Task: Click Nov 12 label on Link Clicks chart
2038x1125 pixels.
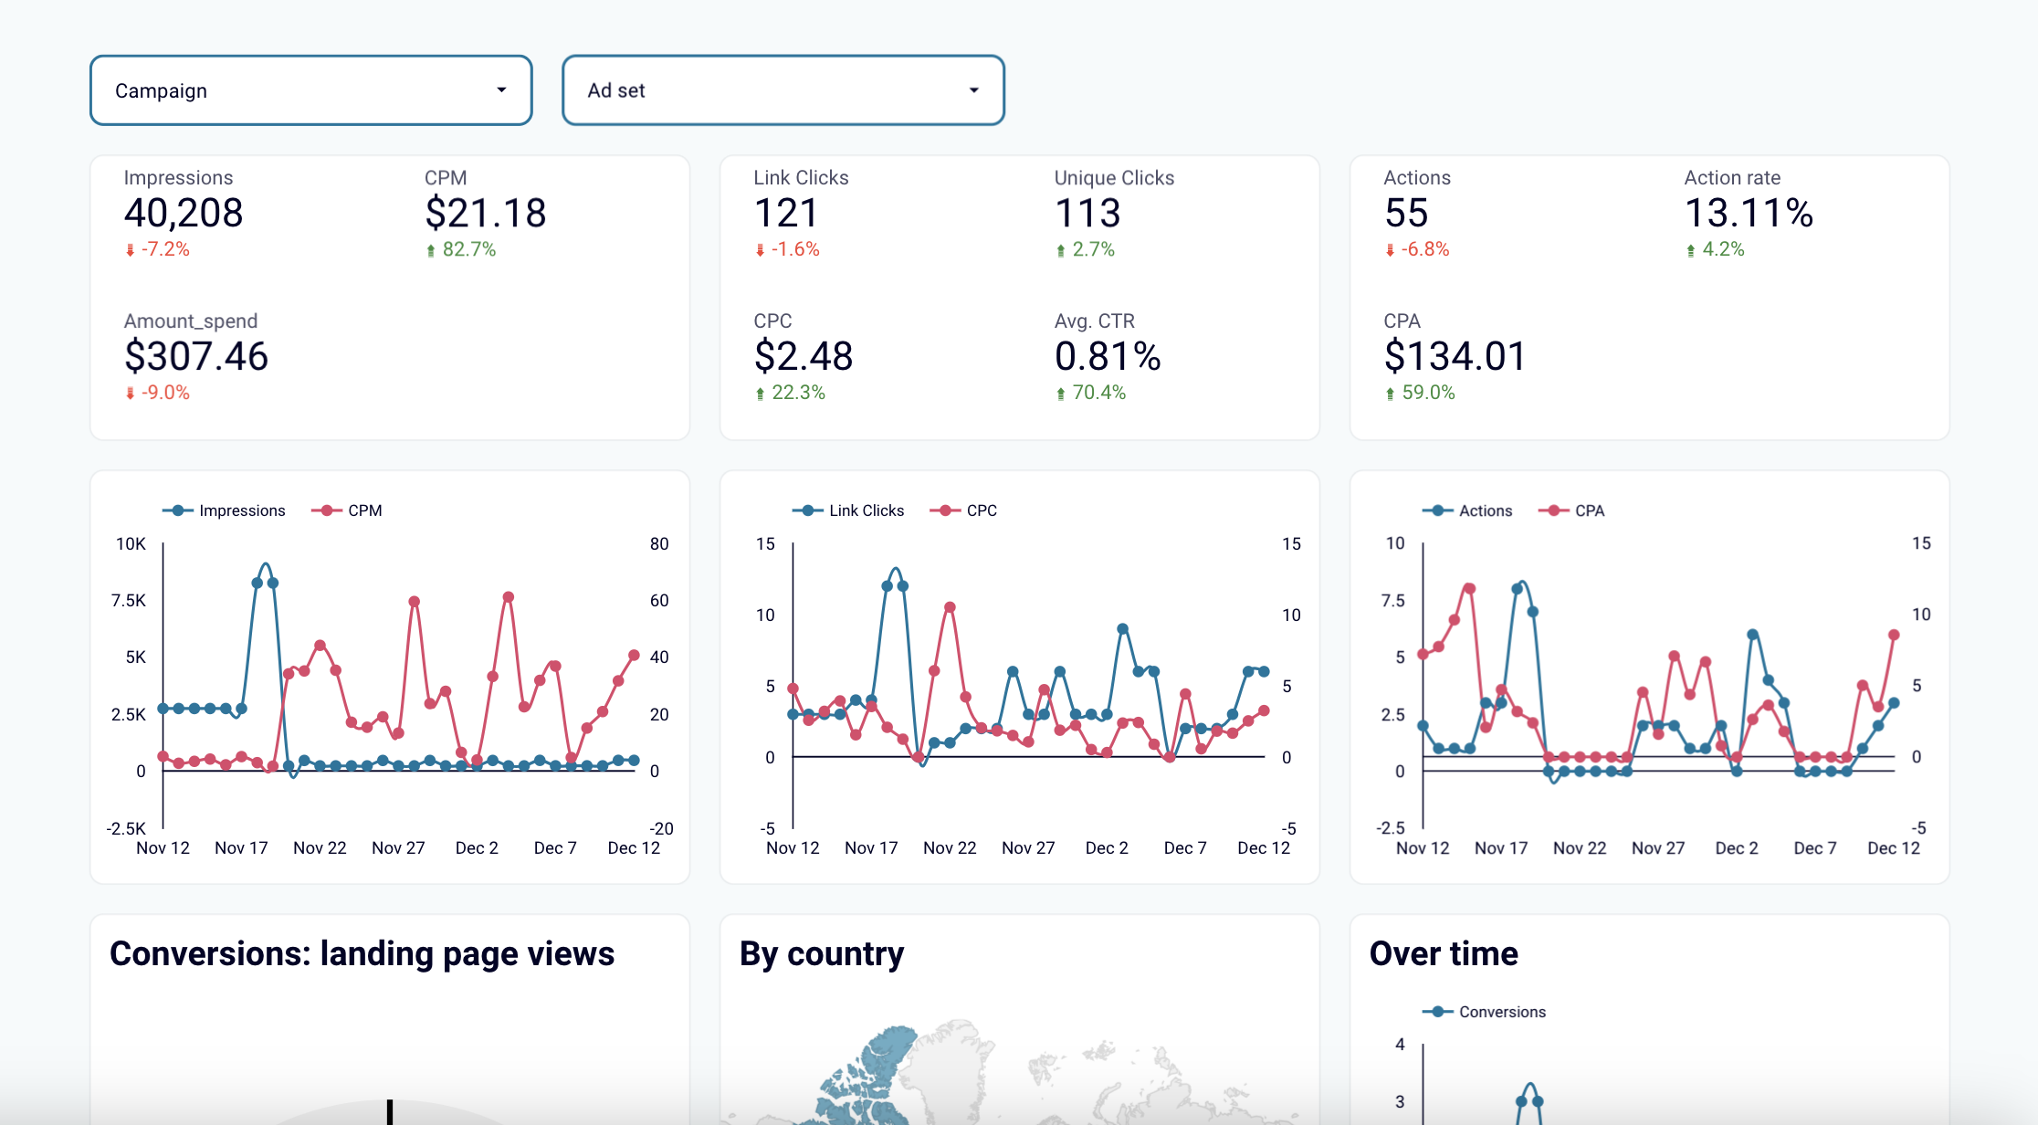Action: pyautogui.click(x=793, y=848)
